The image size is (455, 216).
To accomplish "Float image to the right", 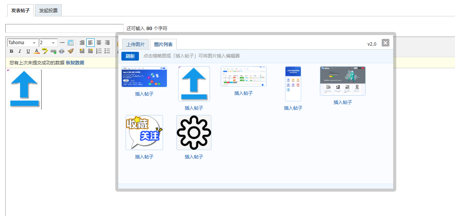I will (90, 51).
